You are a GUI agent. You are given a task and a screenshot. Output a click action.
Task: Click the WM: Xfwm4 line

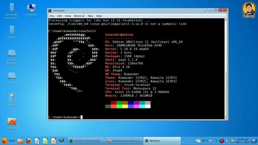click(x=114, y=70)
